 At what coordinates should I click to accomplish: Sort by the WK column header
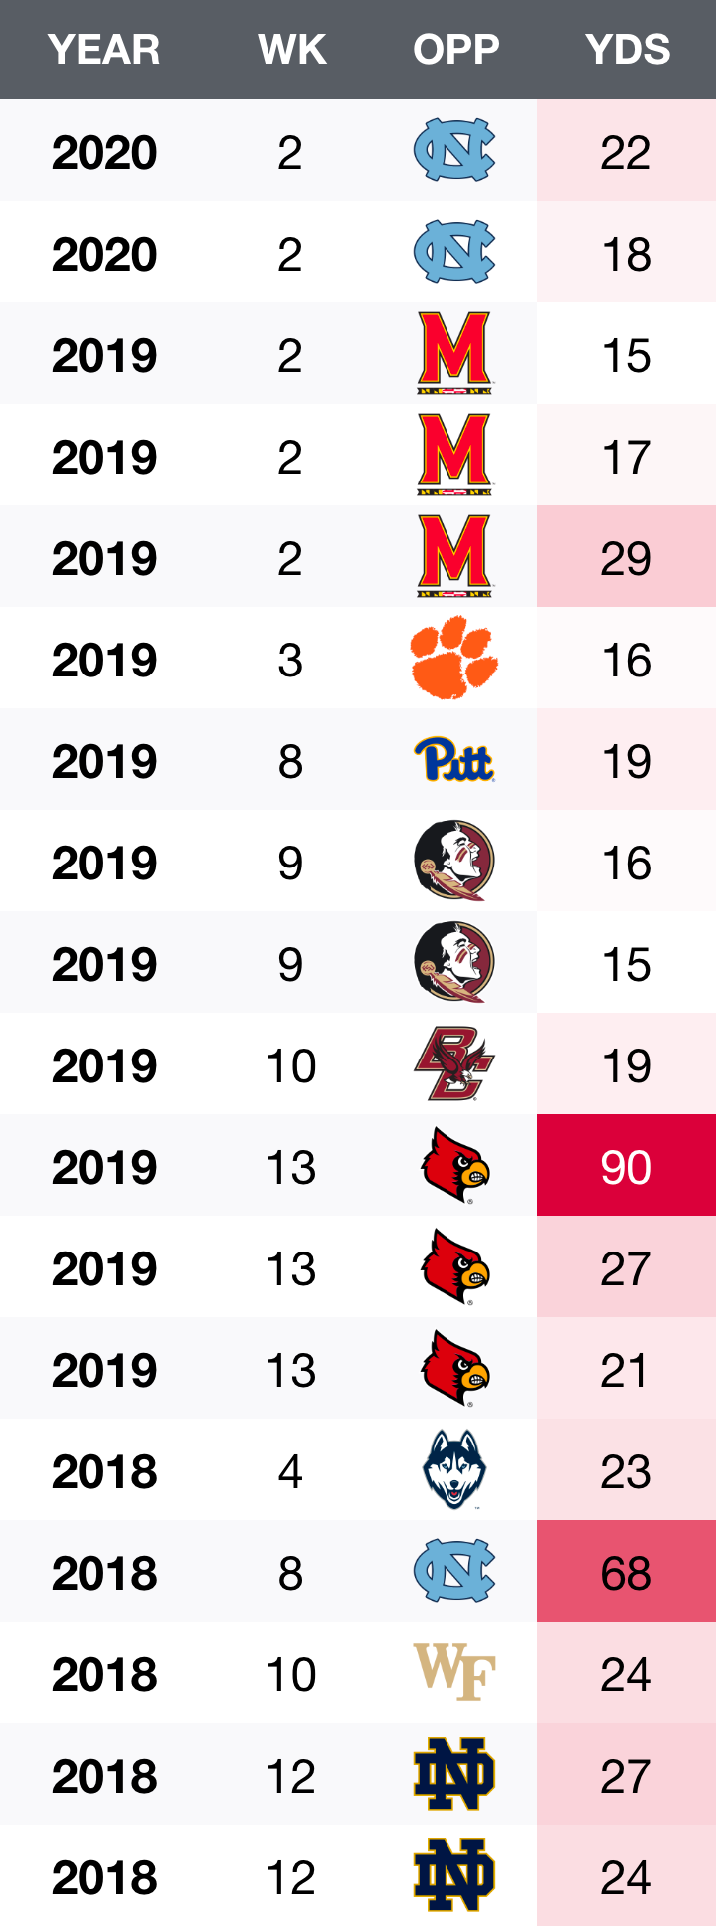291,50
